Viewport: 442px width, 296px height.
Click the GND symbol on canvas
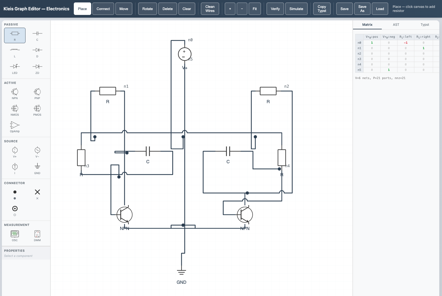coord(182,272)
